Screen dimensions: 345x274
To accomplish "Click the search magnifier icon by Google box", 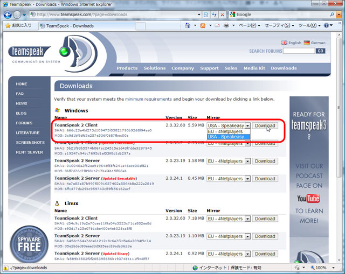I will coord(332,15).
